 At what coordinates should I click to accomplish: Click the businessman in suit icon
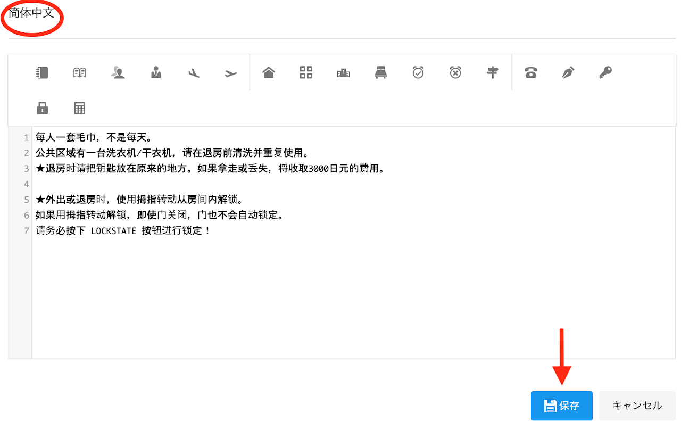click(156, 72)
